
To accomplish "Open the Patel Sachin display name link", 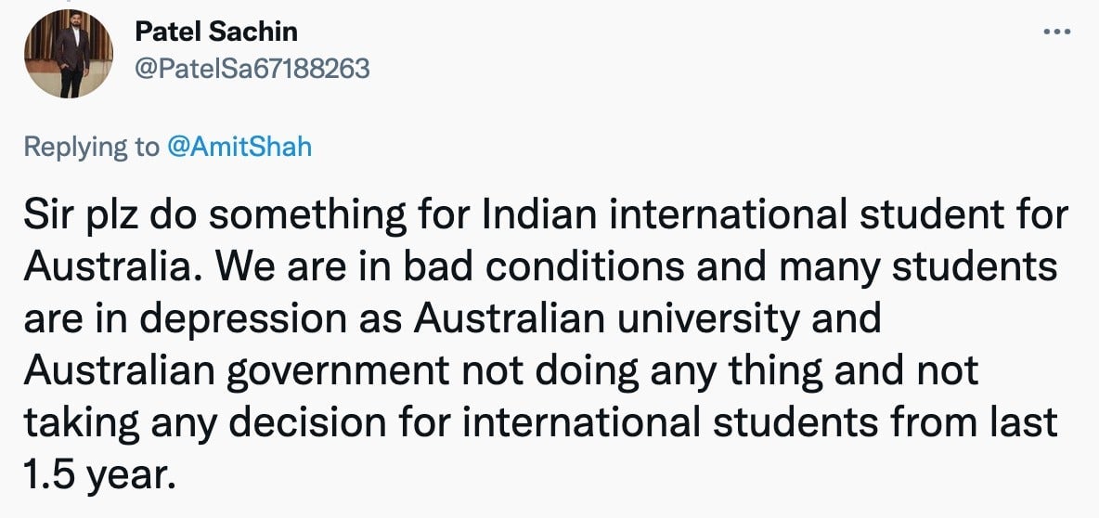I will (x=216, y=32).
